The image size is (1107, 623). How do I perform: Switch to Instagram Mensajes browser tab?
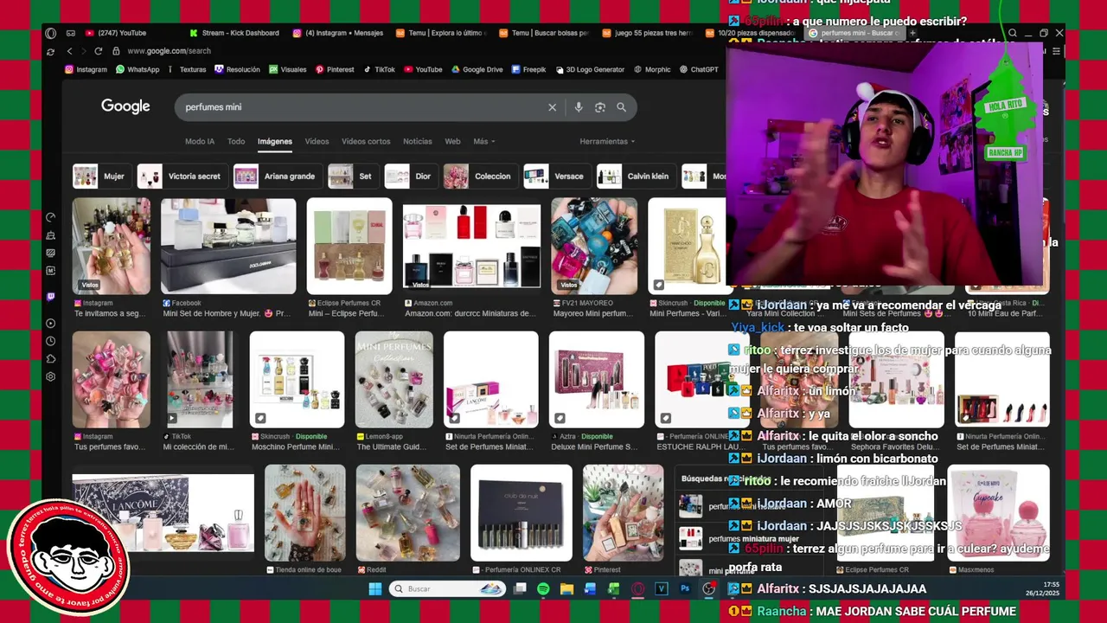point(339,33)
